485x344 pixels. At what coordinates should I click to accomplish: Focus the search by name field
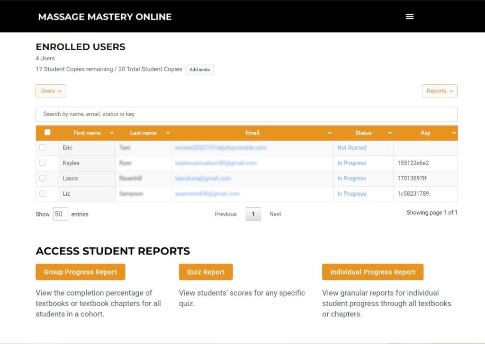[x=246, y=114]
